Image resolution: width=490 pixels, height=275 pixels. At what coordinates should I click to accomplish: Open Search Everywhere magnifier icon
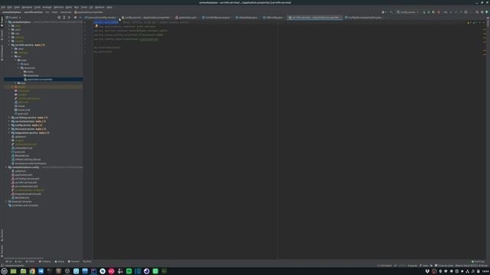477,12
